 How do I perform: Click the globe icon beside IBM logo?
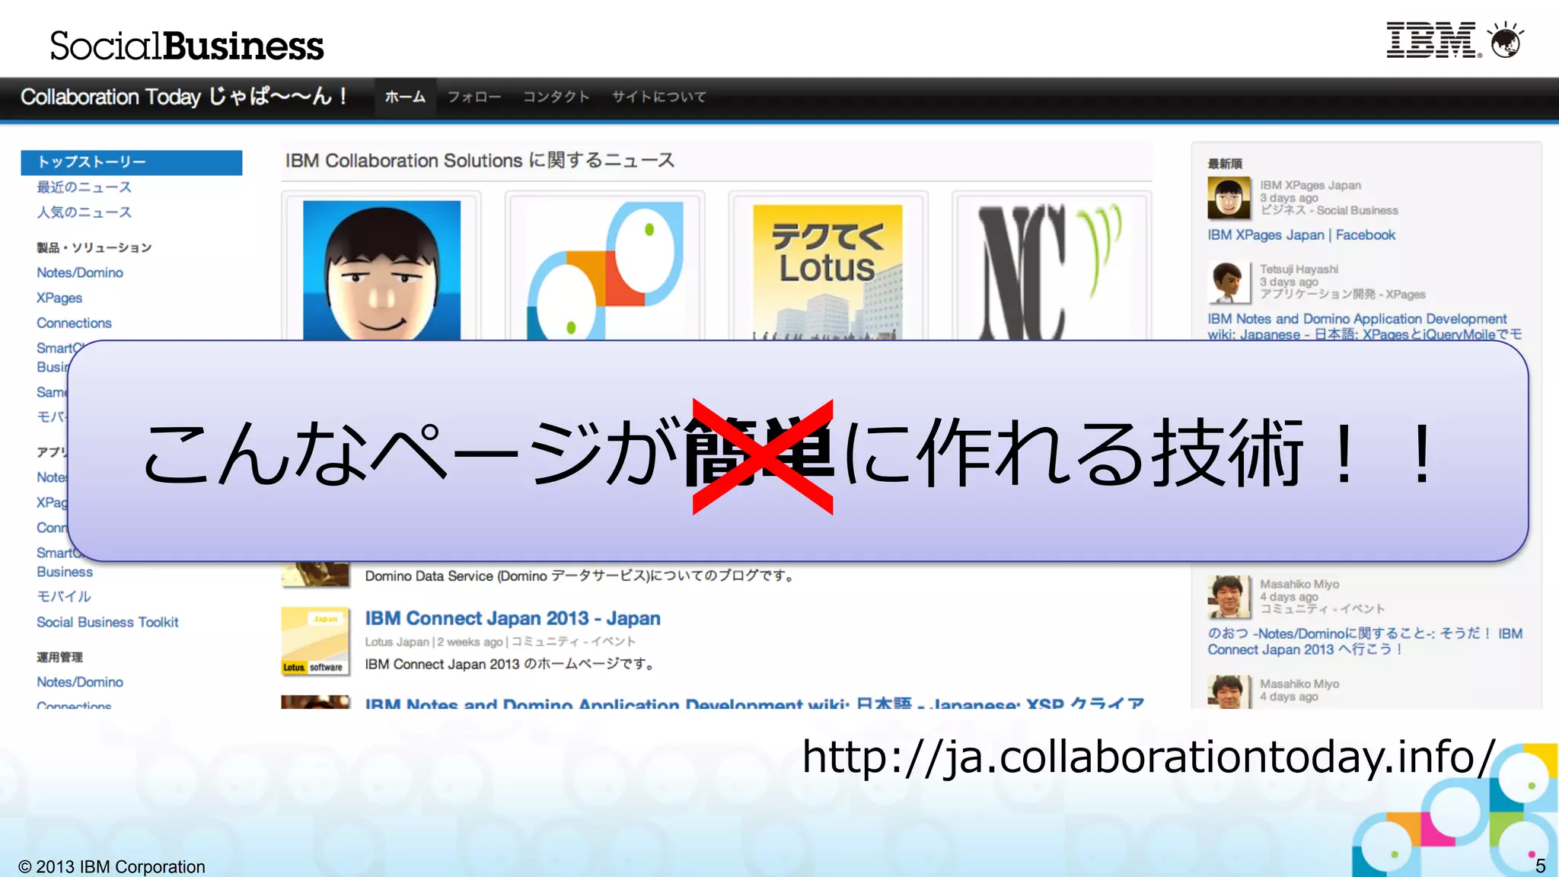[x=1506, y=40]
